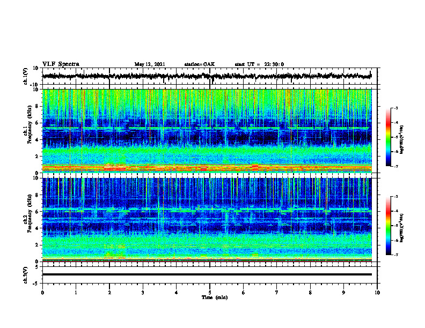Click the "station=GAK" header label

tap(200, 64)
